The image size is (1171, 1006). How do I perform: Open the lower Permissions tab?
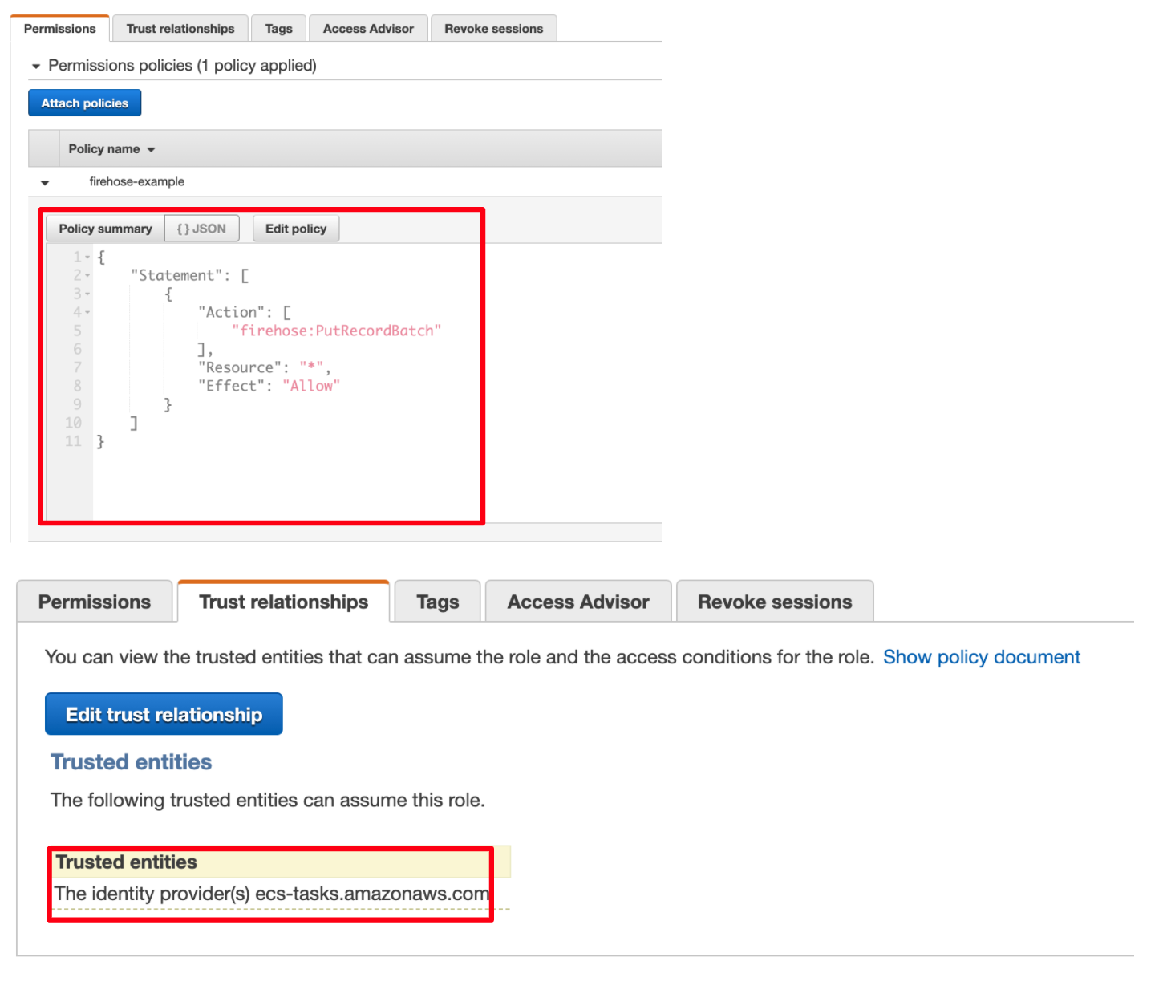pos(95,602)
